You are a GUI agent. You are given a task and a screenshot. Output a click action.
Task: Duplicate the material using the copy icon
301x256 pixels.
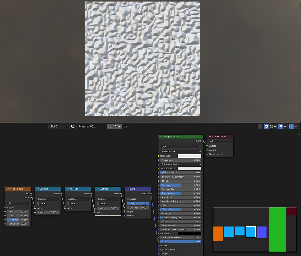coord(114,126)
